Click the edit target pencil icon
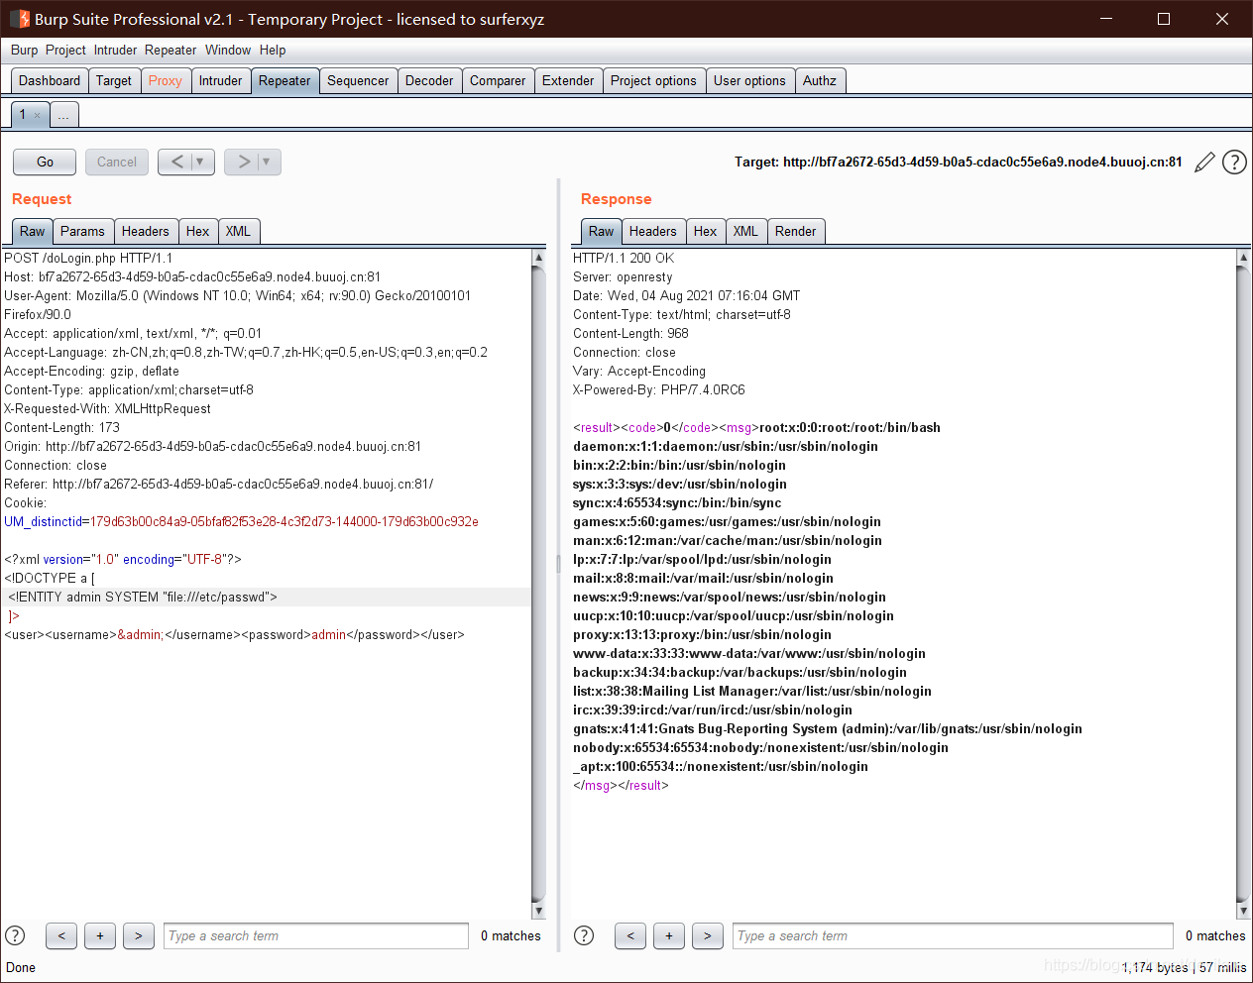Screen dimensions: 1253x983 (1204, 163)
